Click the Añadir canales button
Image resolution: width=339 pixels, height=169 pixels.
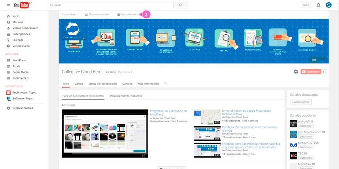click(x=301, y=102)
